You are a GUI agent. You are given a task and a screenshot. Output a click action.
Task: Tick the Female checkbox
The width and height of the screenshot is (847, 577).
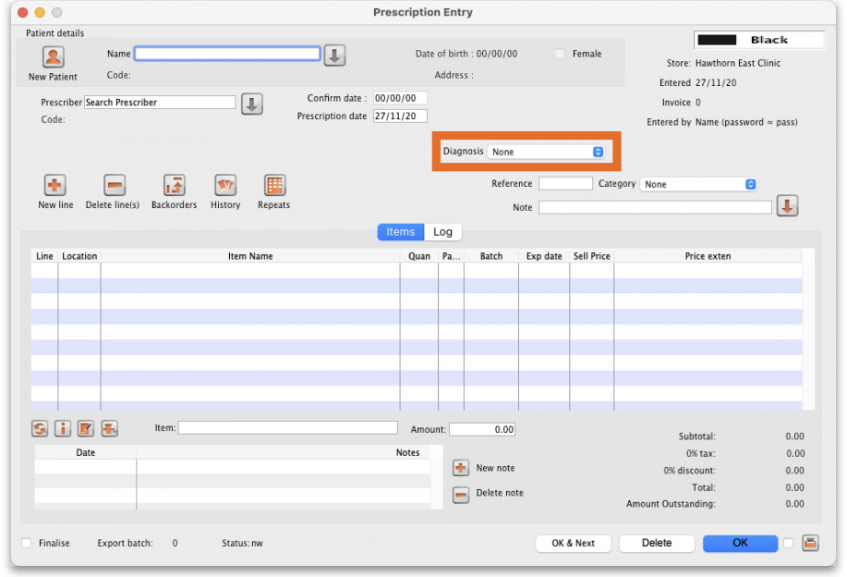pos(560,55)
